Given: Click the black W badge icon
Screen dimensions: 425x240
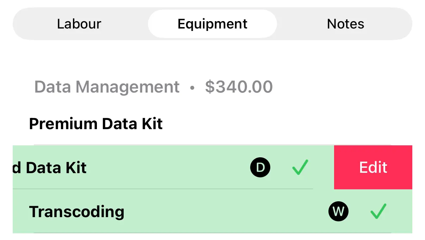Looking at the screenshot, I should point(338,211).
